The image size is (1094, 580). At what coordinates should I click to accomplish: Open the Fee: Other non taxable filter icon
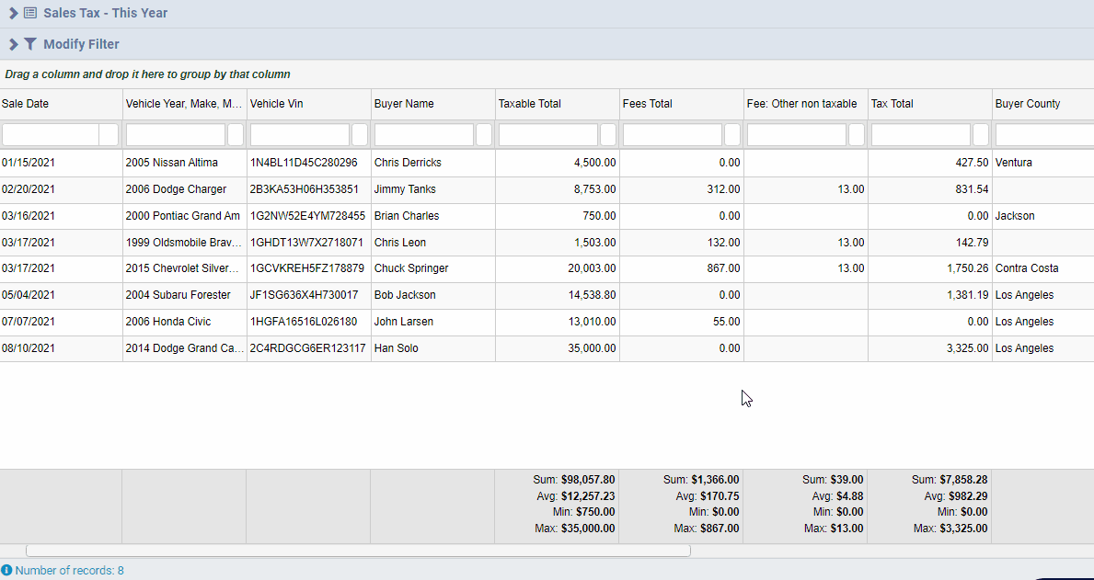click(855, 134)
